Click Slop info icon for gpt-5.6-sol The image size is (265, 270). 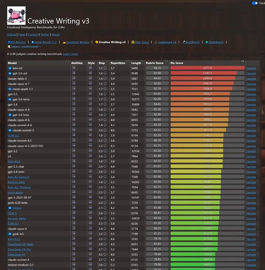(105, 73)
